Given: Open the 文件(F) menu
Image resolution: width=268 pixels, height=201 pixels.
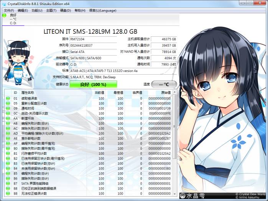Looking at the screenshot, I should [x=9, y=11].
